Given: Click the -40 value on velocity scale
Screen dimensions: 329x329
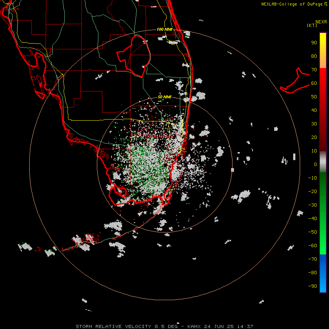Looking at the screenshot, I should point(313,219).
